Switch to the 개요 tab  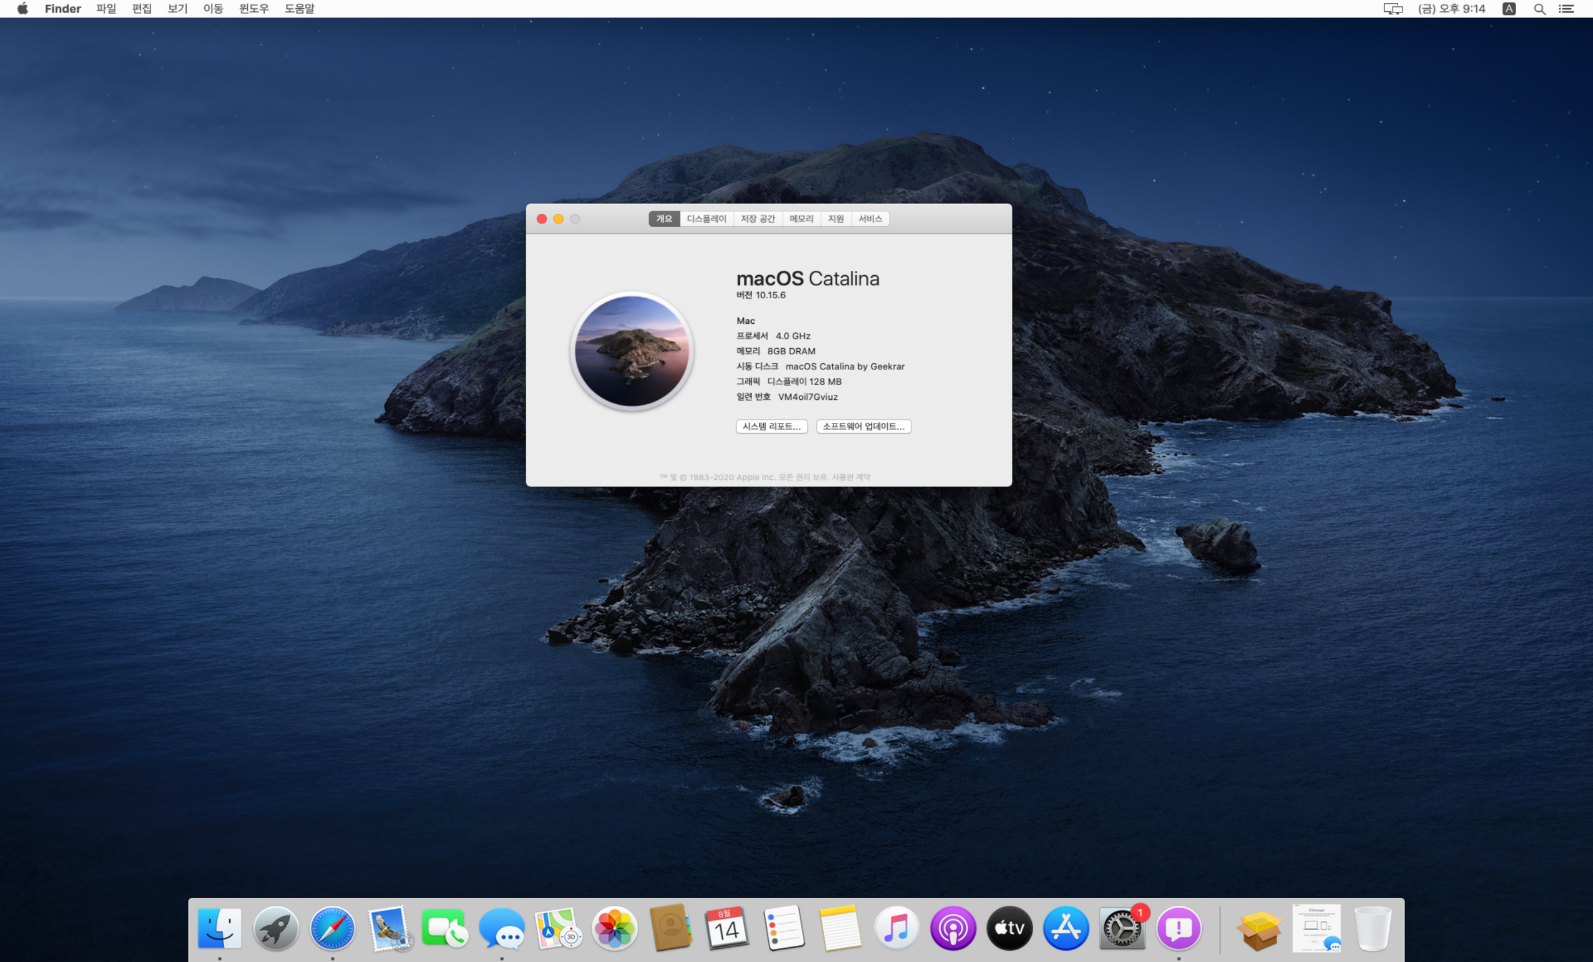pyautogui.click(x=664, y=219)
